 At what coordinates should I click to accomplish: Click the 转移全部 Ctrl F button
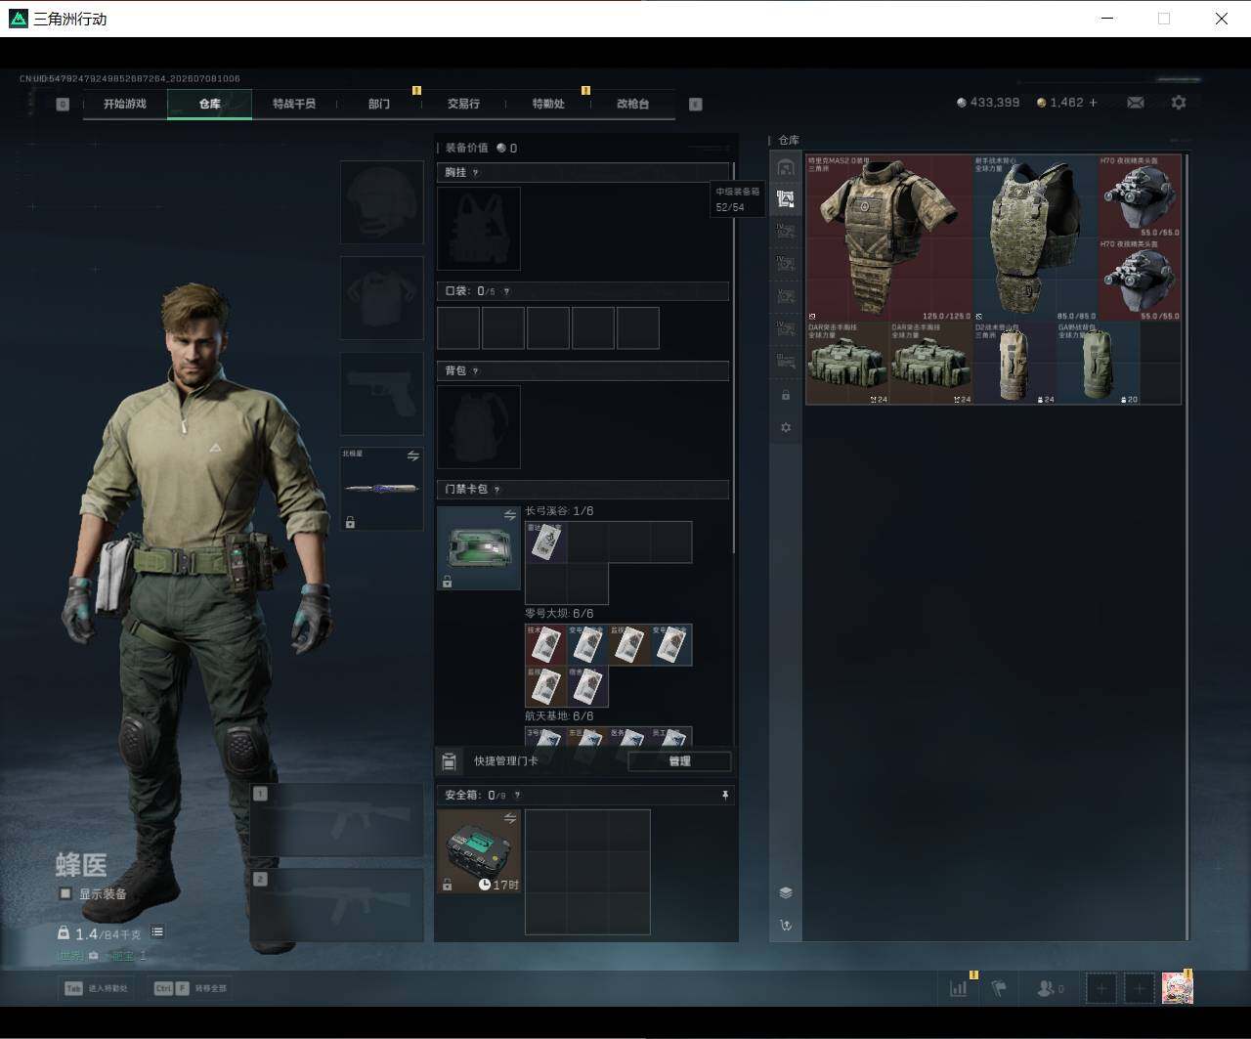click(191, 988)
